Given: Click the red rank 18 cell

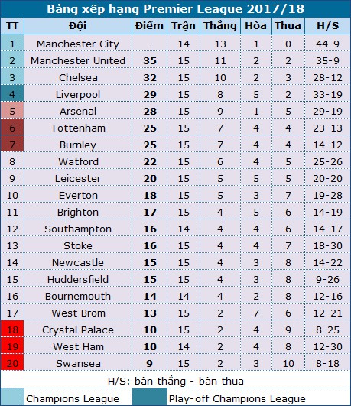Looking at the screenshot, I should click(x=12, y=330).
